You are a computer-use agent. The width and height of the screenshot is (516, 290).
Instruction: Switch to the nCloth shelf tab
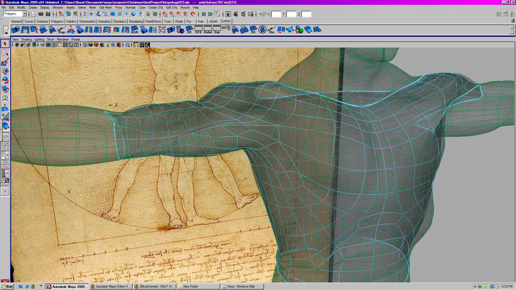coord(213,21)
